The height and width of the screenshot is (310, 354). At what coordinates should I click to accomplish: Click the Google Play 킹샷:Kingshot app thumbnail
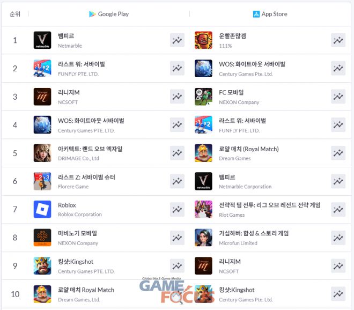(x=42, y=265)
